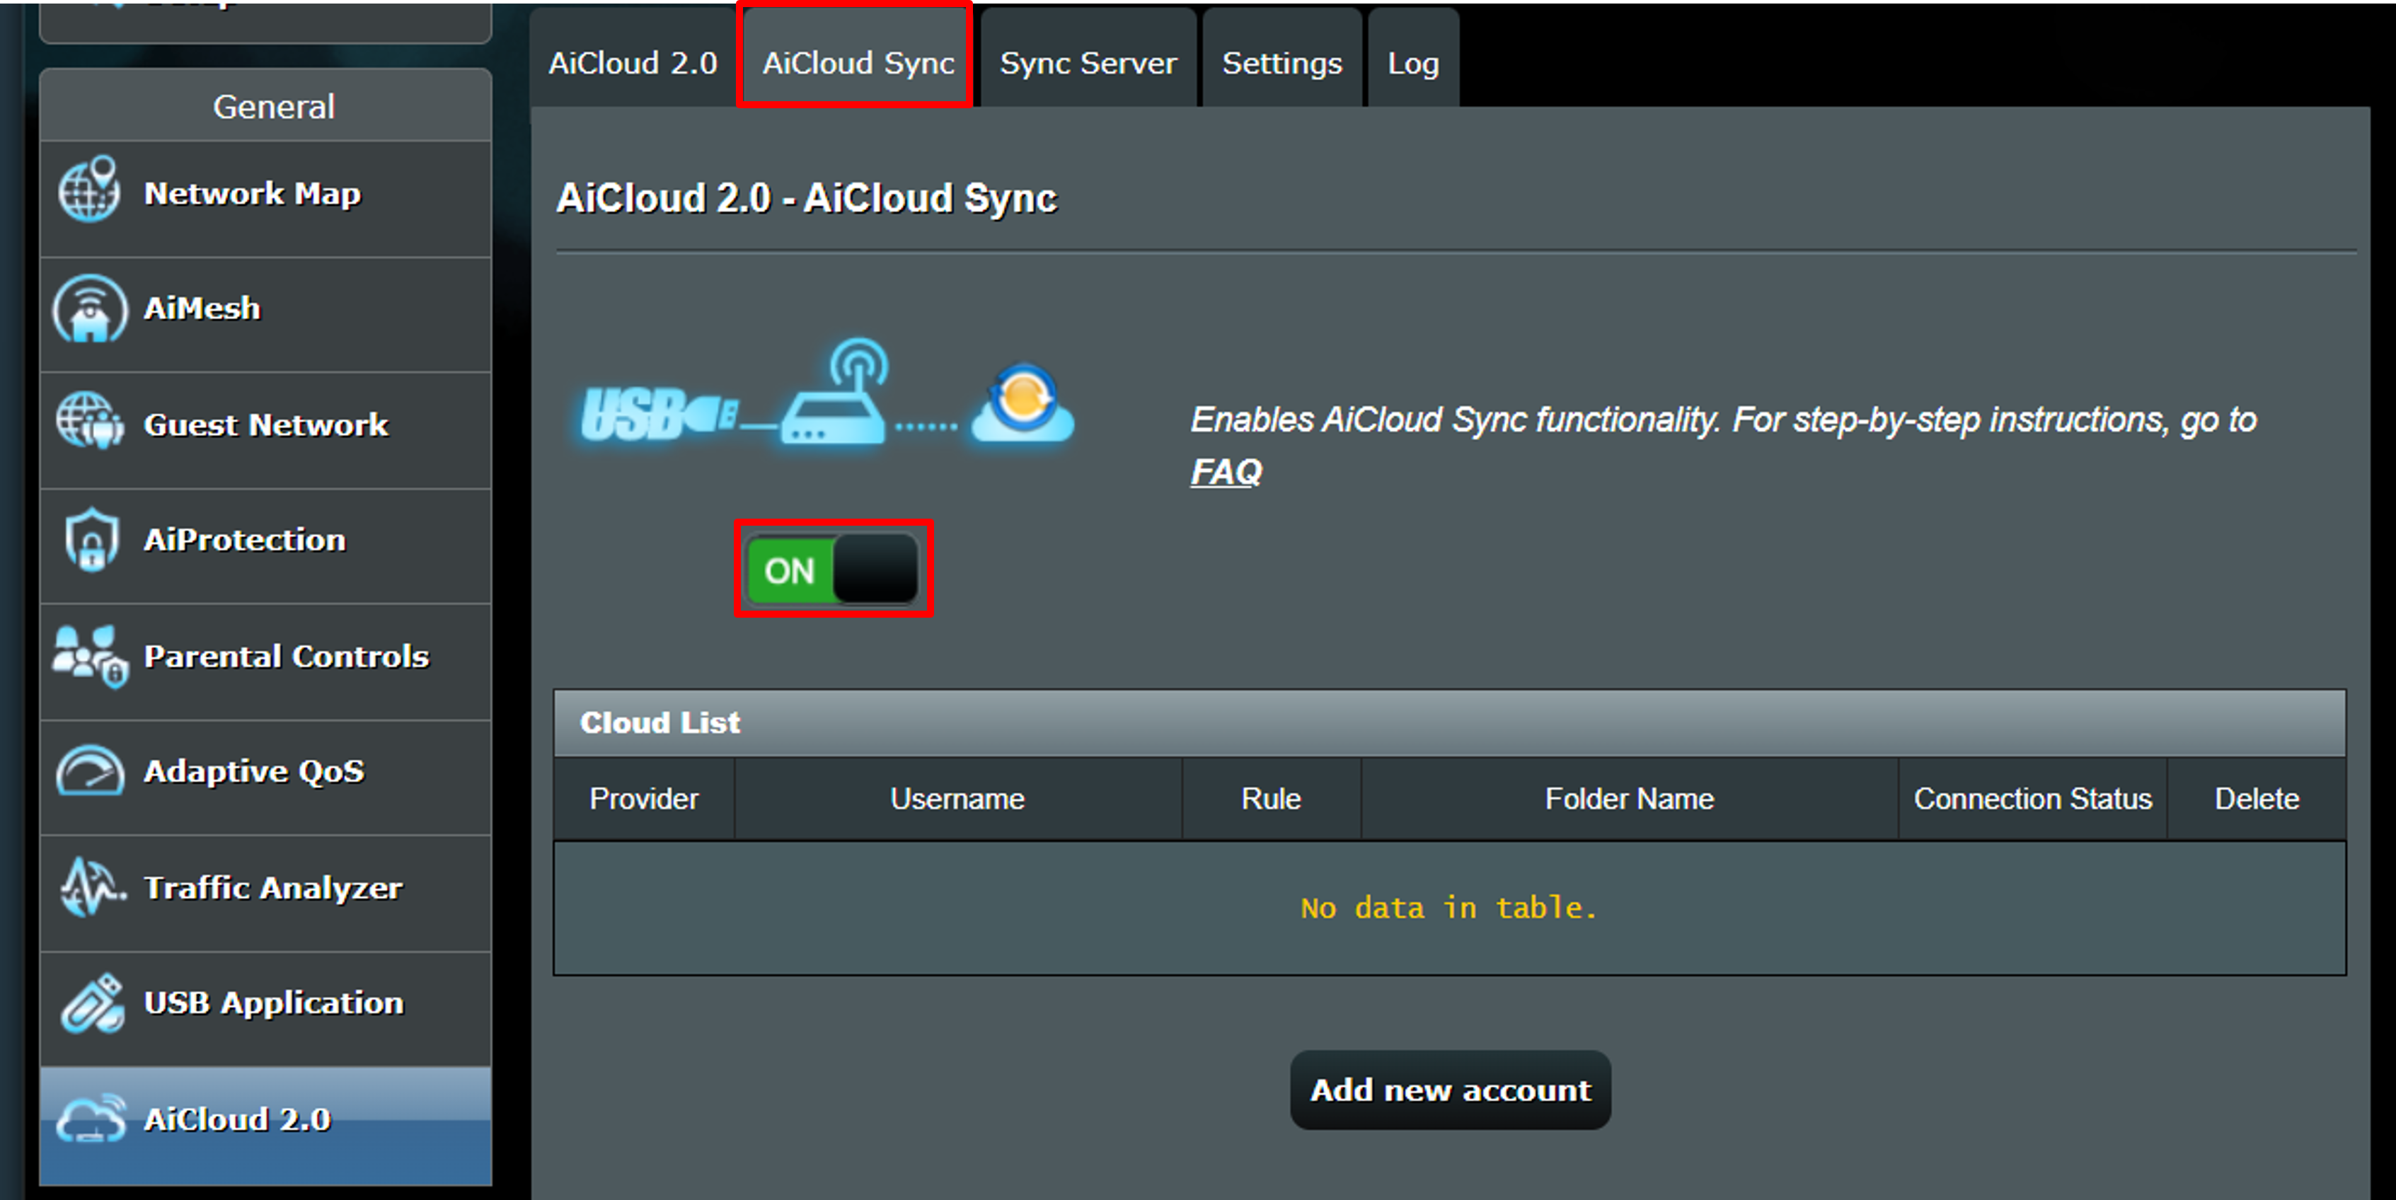The image size is (2396, 1200).
Task: Click the Cloud List table title
Action: click(660, 723)
